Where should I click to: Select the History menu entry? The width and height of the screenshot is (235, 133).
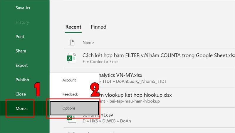point(22,22)
